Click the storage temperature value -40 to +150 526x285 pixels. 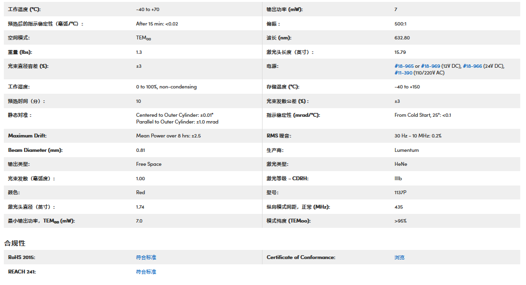click(407, 87)
